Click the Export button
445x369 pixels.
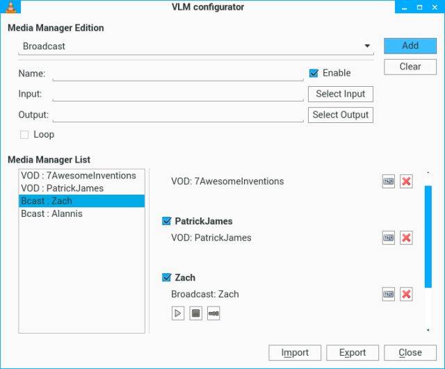(x=352, y=352)
